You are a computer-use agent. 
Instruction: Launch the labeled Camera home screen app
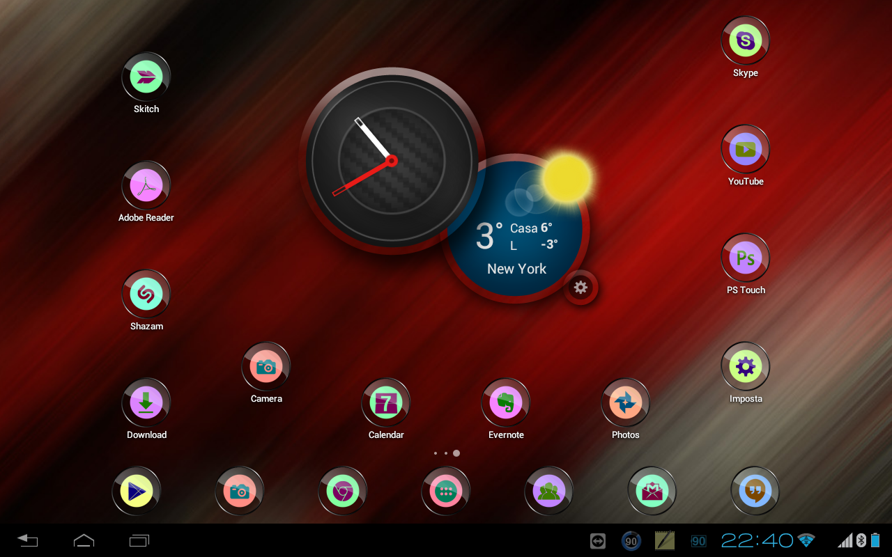pos(266,367)
